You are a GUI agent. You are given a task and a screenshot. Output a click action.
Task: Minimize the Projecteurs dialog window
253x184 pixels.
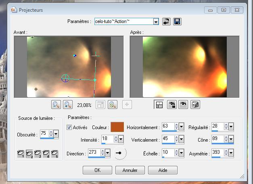(x=210, y=10)
